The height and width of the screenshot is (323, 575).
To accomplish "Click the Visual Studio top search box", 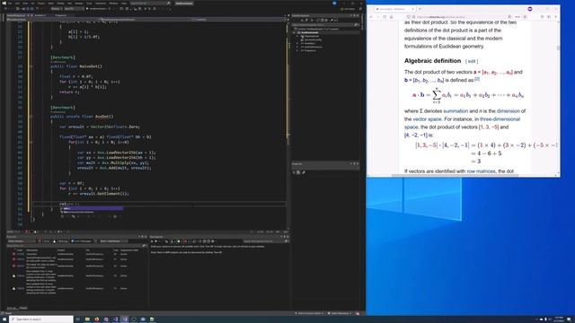I will 150,4.
